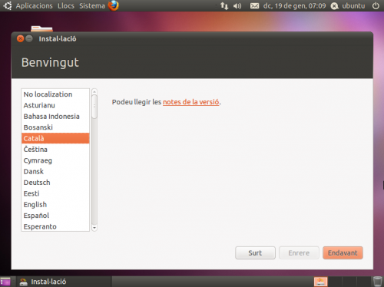Click scrollbar down arrow in language list
Screen dimensions: 384x287
[x=94, y=228]
